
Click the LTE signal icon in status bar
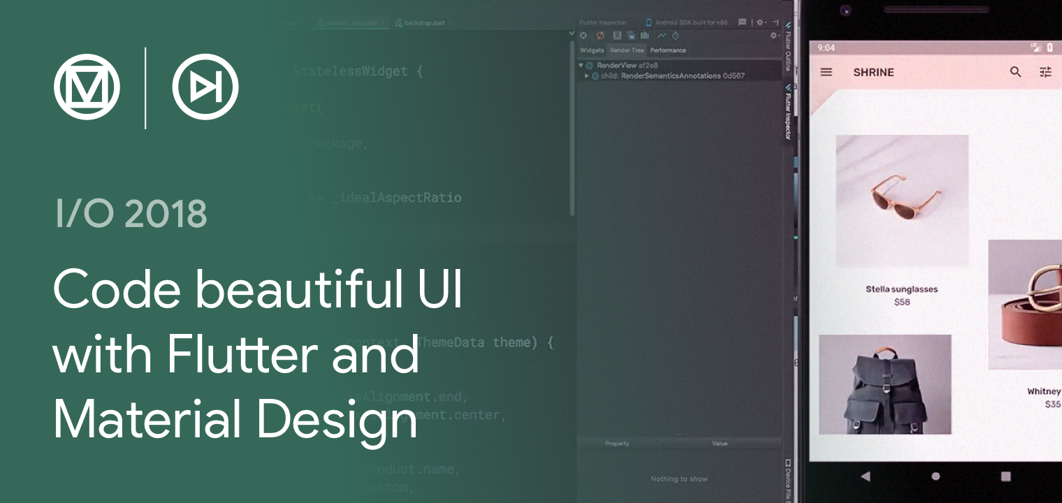(x=1035, y=48)
